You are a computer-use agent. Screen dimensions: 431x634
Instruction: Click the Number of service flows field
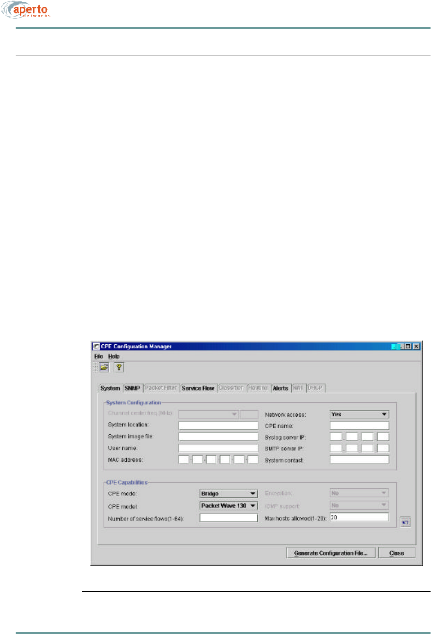[x=229, y=518]
